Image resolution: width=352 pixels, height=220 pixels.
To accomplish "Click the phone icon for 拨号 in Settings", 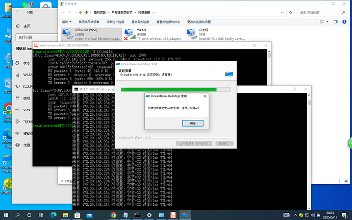I will click(17, 98).
